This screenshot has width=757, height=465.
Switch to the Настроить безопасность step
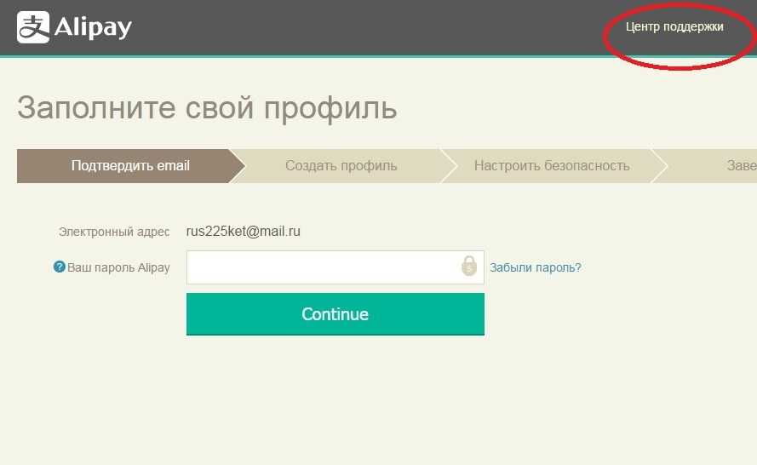click(551, 165)
